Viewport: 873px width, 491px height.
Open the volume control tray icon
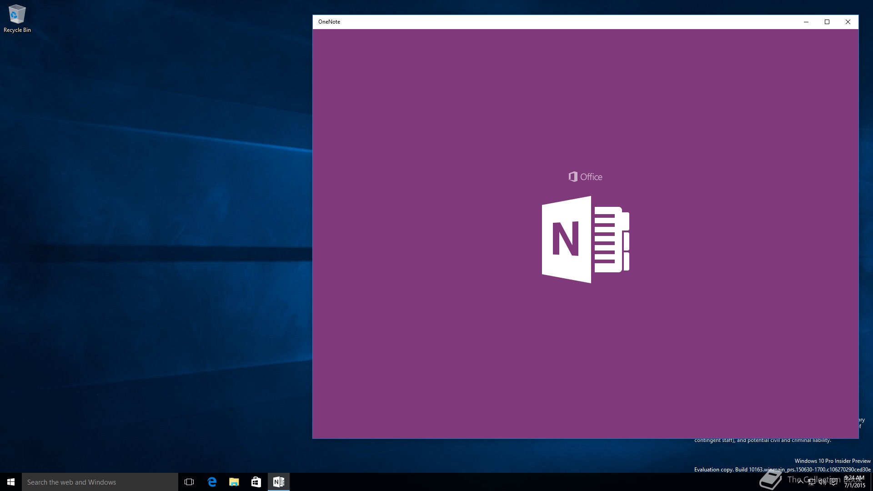pyautogui.click(x=823, y=482)
